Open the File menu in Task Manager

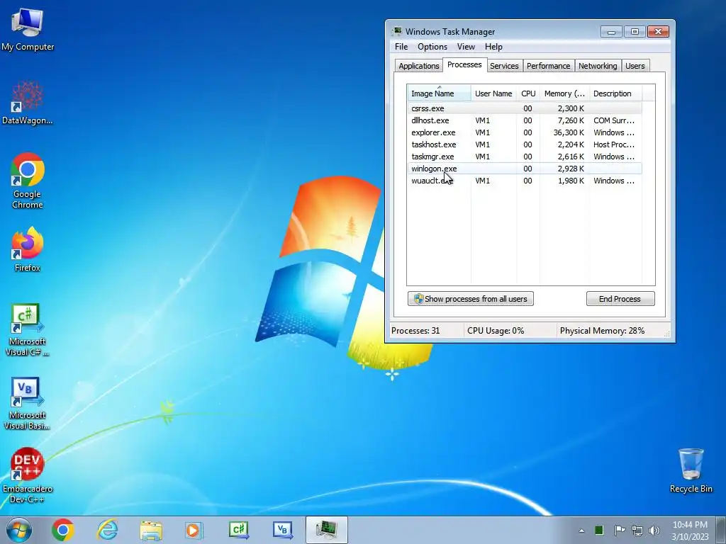point(401,47)
